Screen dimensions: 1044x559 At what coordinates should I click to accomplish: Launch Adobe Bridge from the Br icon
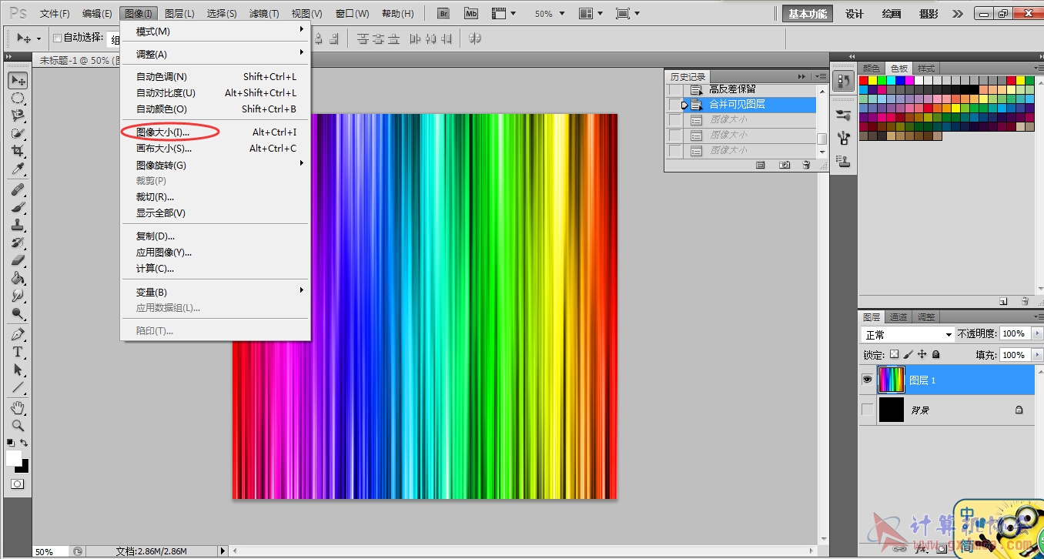pyautogui.click(x=443, y=14)
